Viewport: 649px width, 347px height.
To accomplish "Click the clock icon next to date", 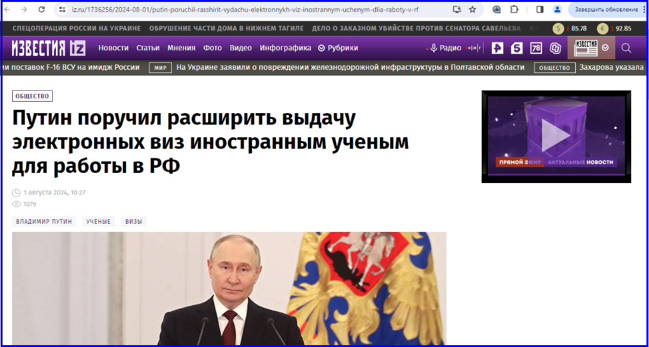I will click(x=16, y=193).
